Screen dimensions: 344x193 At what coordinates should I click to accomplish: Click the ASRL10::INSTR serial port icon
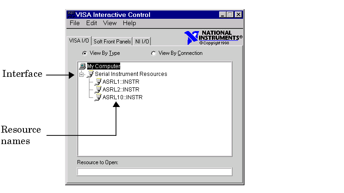[98, 97]
